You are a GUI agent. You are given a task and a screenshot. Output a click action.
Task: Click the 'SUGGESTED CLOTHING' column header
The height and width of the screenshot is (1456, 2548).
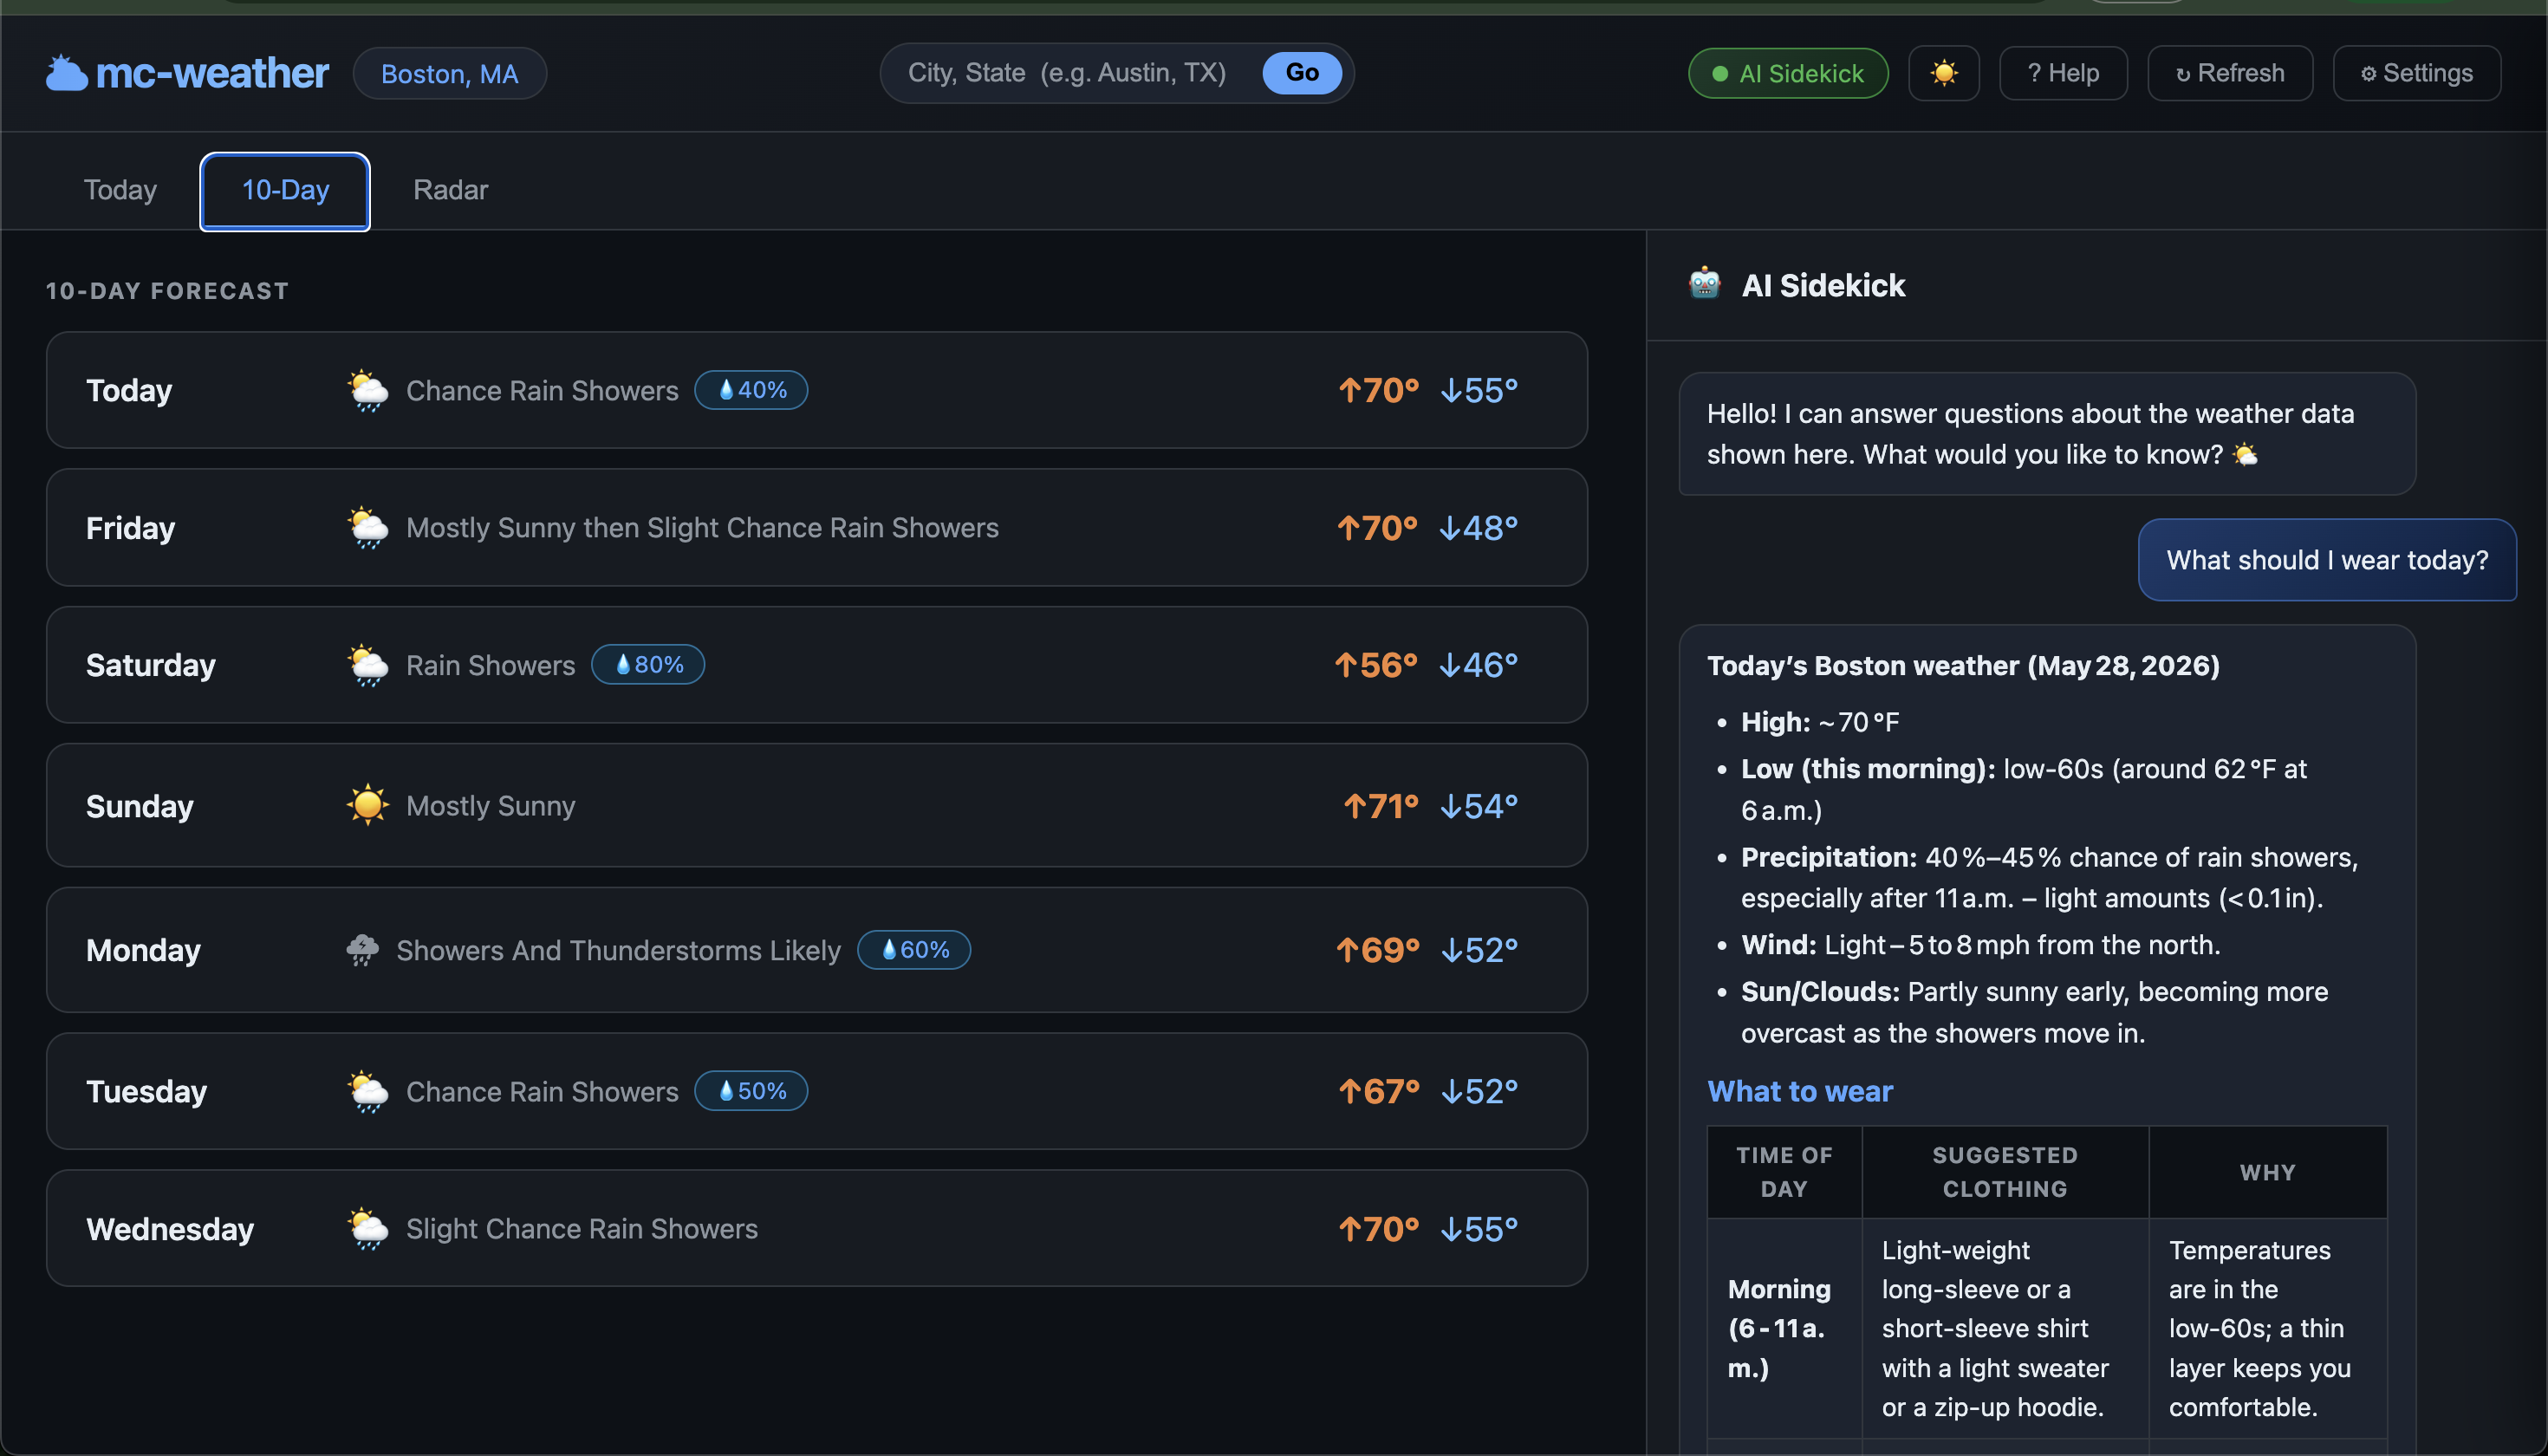[x=2005, y=1172]
